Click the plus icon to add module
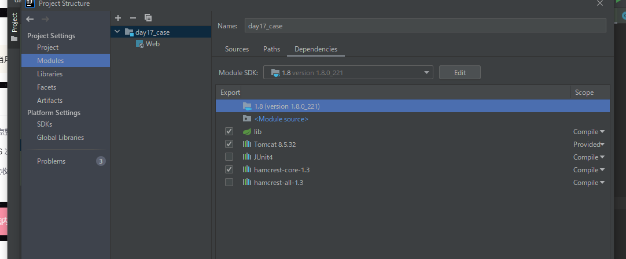Image resolution: width=626 pixels, height=259 pixels. [118, 18]
